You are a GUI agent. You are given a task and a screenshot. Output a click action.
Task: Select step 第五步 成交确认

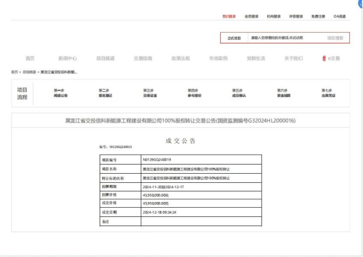pos(239,93)
